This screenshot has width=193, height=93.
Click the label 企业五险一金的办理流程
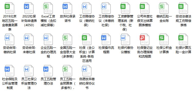pos(48,52)
